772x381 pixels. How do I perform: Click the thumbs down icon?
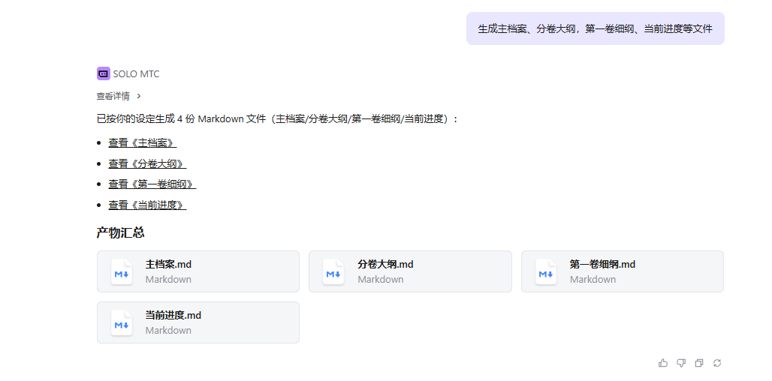(681, 363)
